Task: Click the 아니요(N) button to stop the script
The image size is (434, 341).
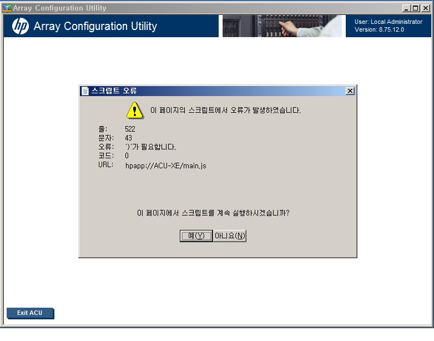Action: click(x=230, y=235)
